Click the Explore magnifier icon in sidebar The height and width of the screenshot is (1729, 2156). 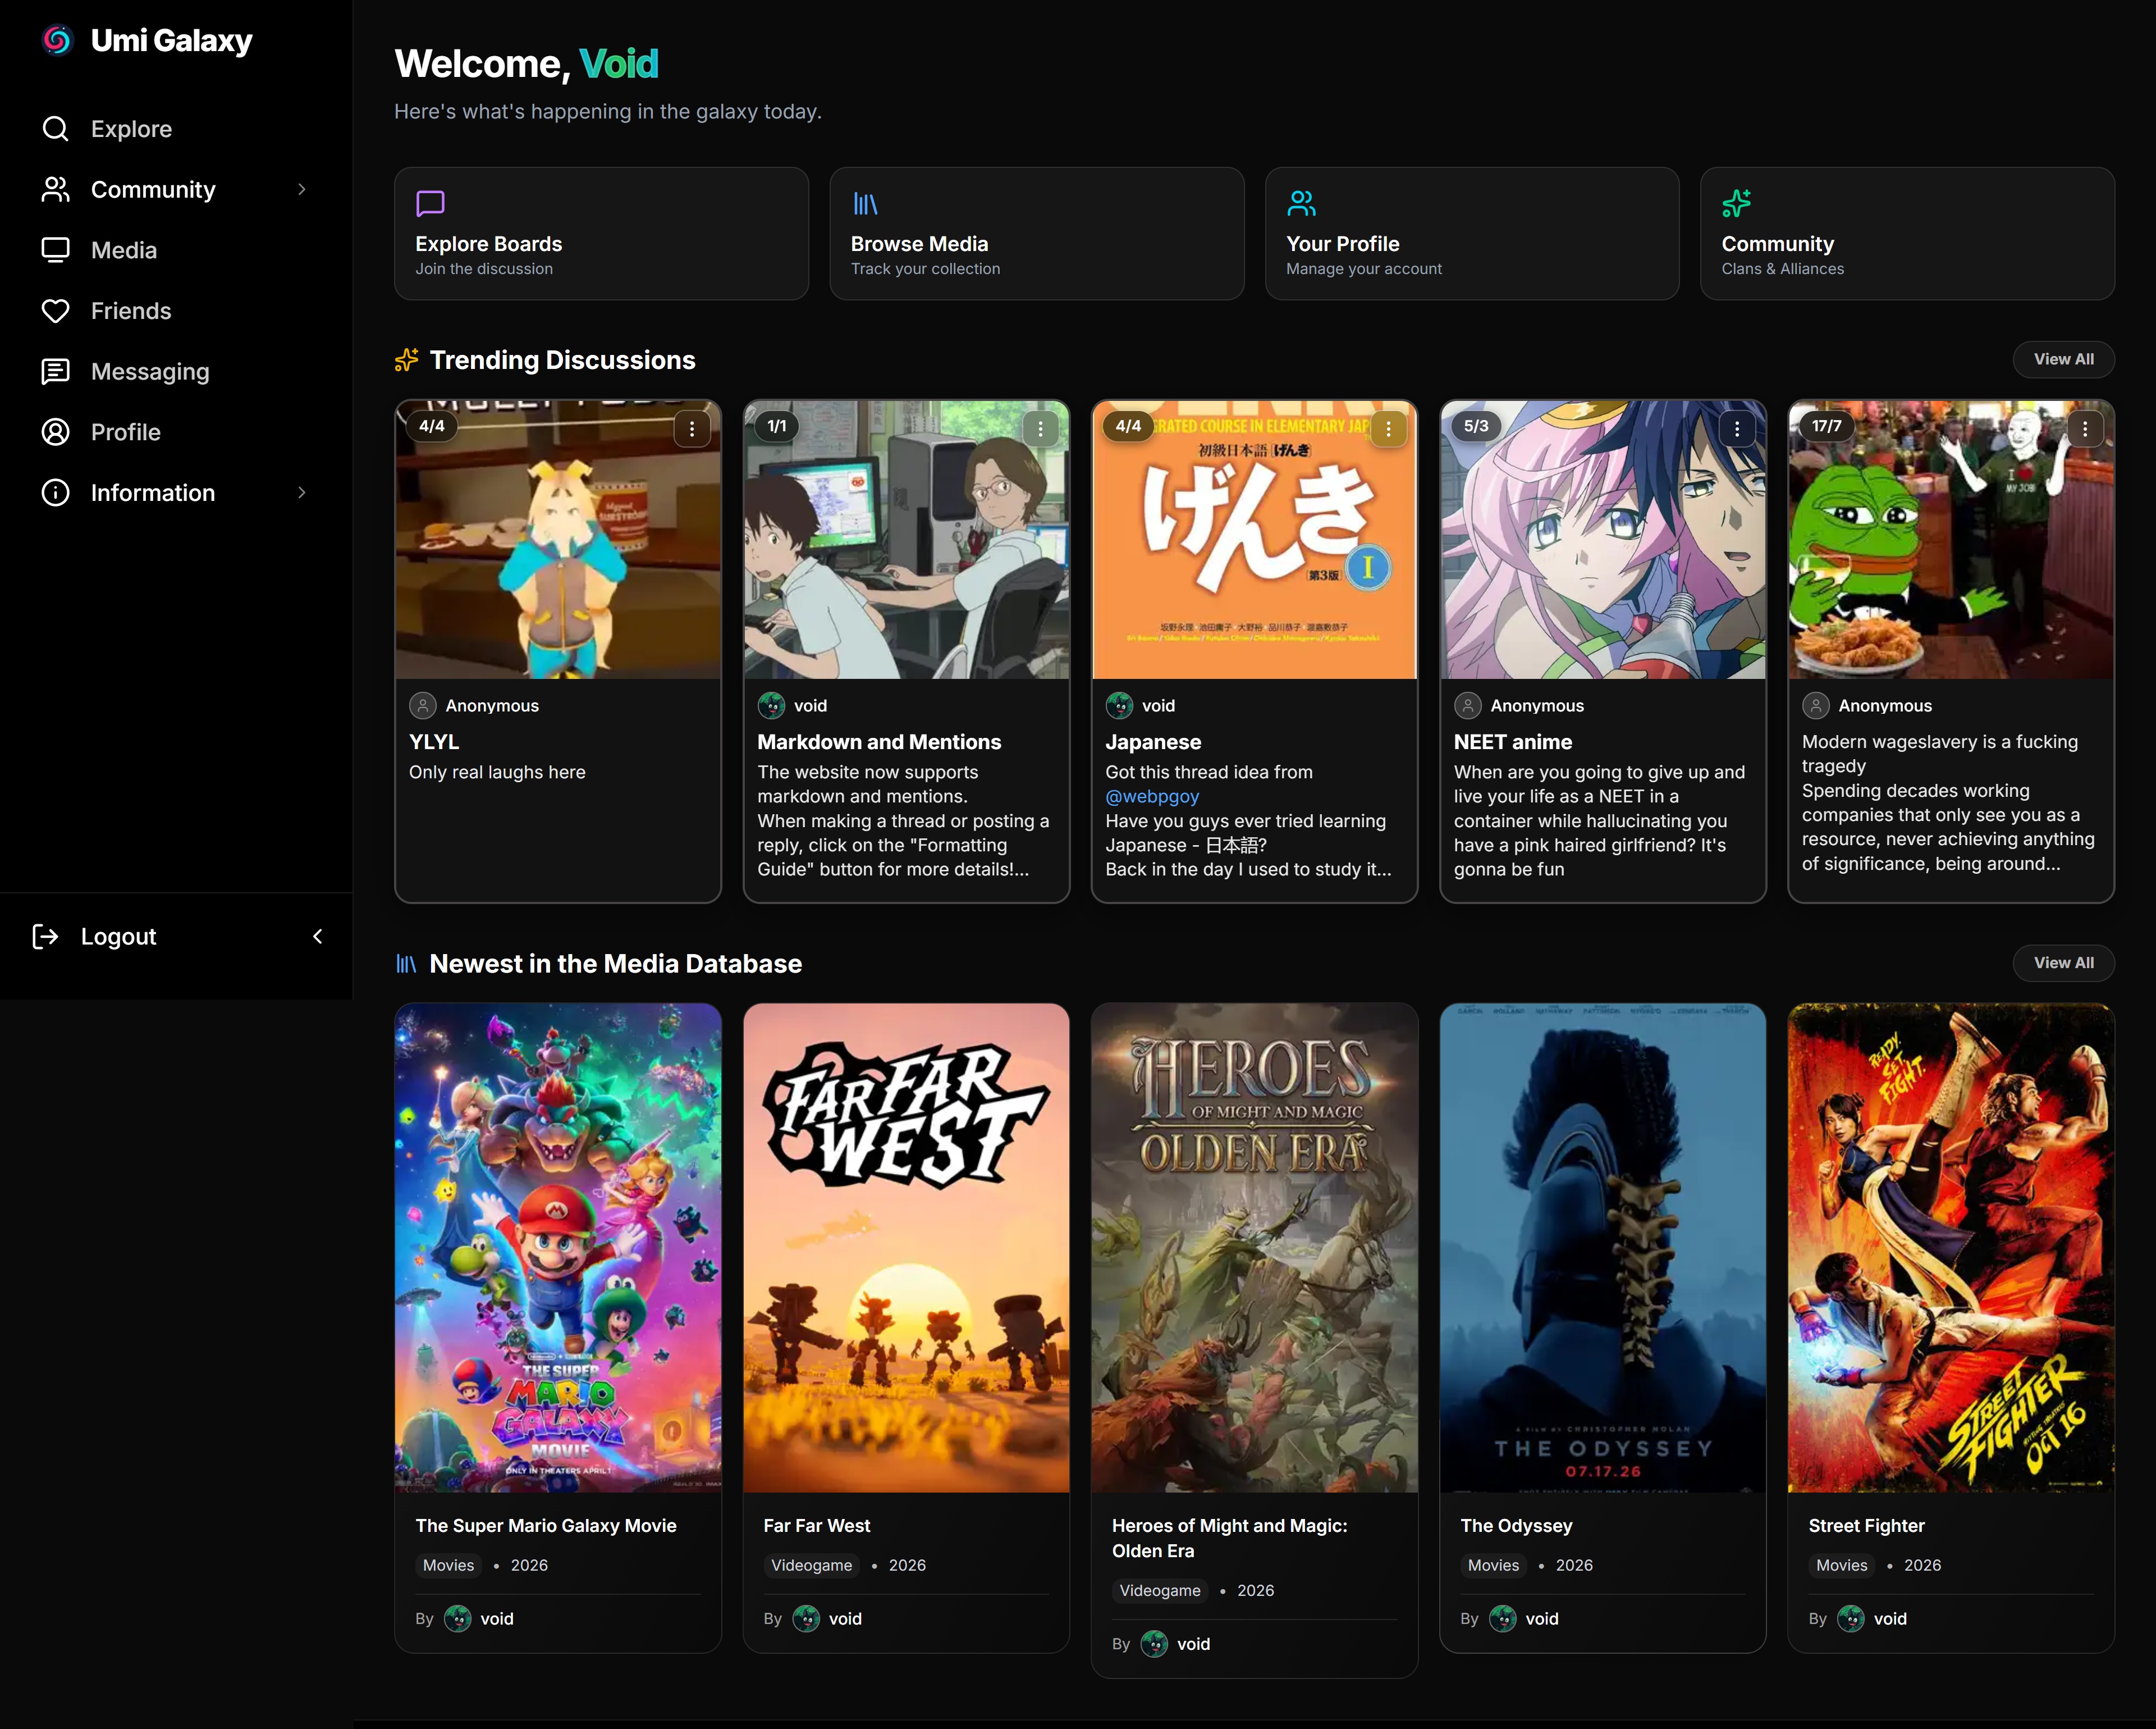[x=56, y=129]
